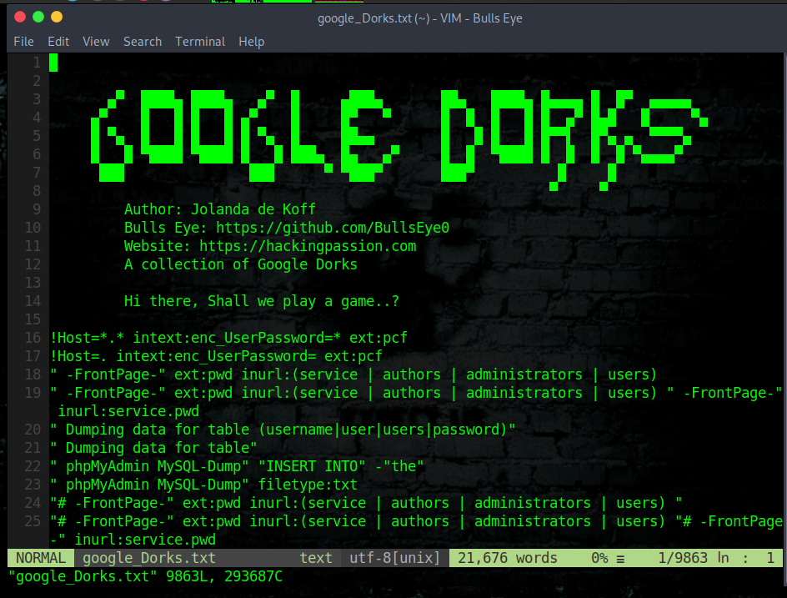Click the google_Dorks.txt filename in the statusline
This screenshot has height=598, width=787.
133,558
